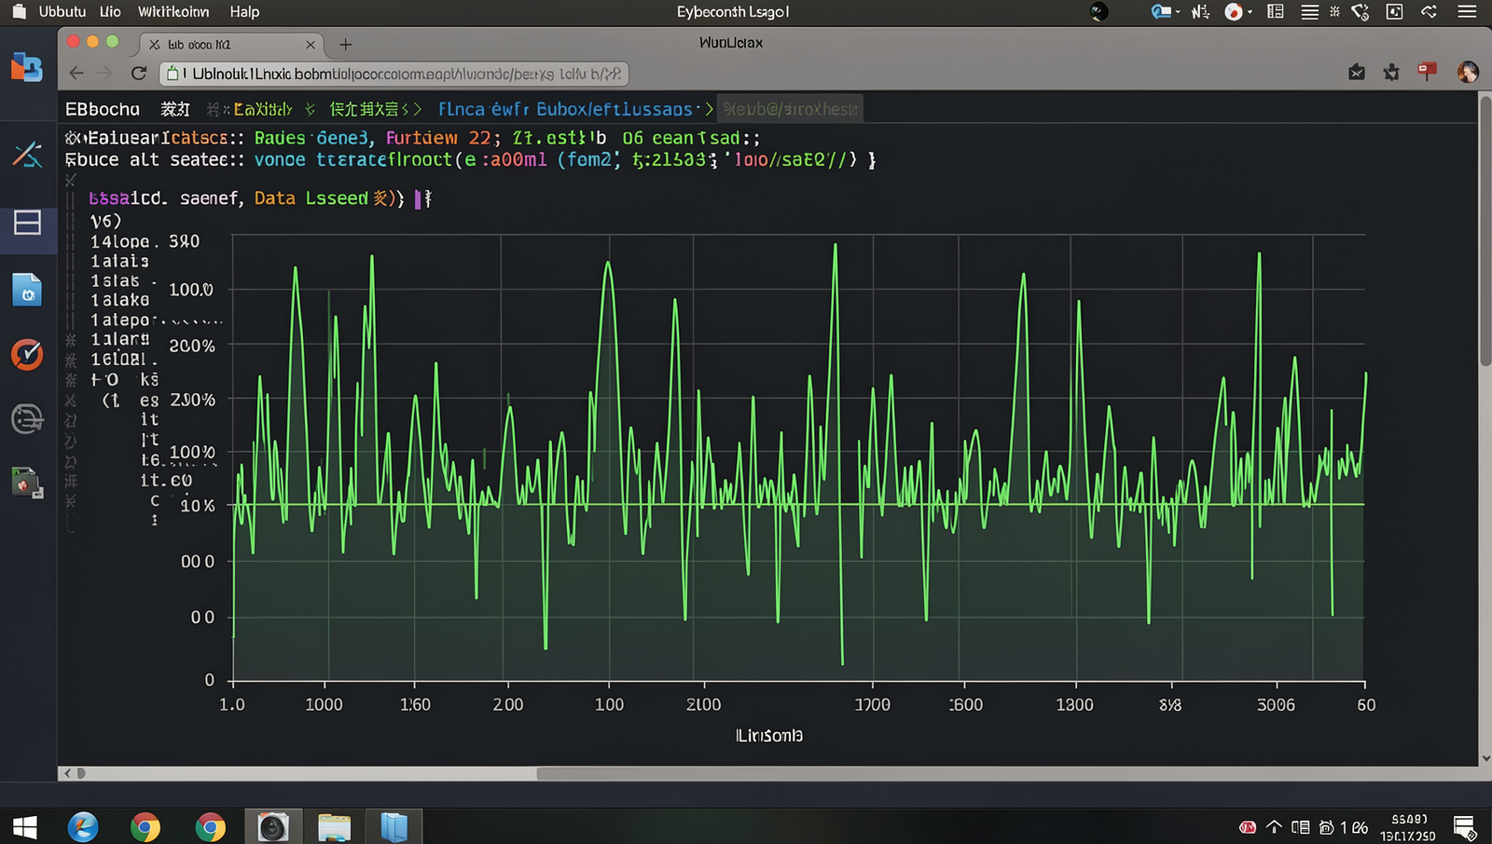
Task: Open a new tab with the plus button
Action: coord(345,45)
